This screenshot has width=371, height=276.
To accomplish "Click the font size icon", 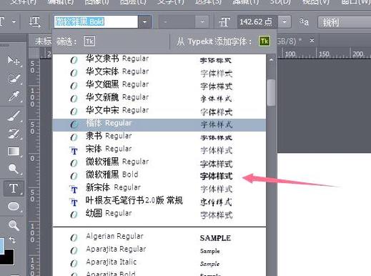I will tap(224, 22).
